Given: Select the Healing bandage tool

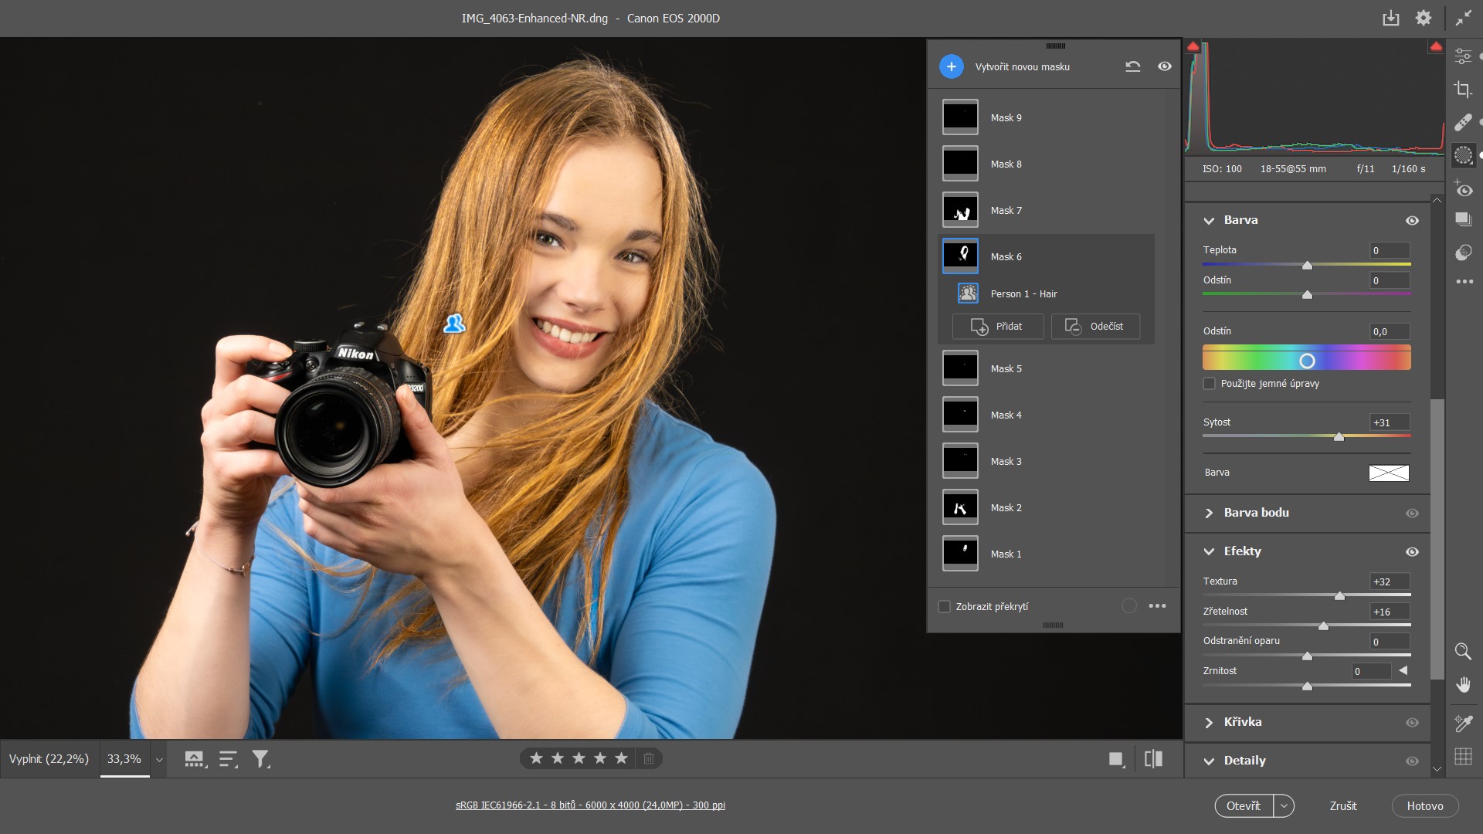Looking at the screenshot, I should 1463,122.
